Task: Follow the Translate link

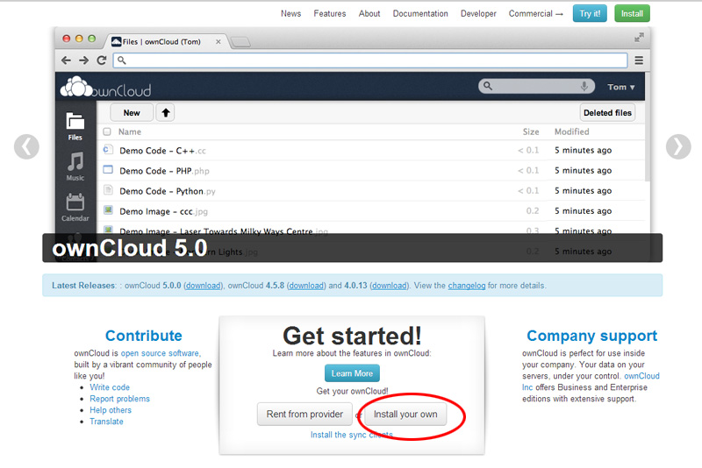Action: click(106, 422)
